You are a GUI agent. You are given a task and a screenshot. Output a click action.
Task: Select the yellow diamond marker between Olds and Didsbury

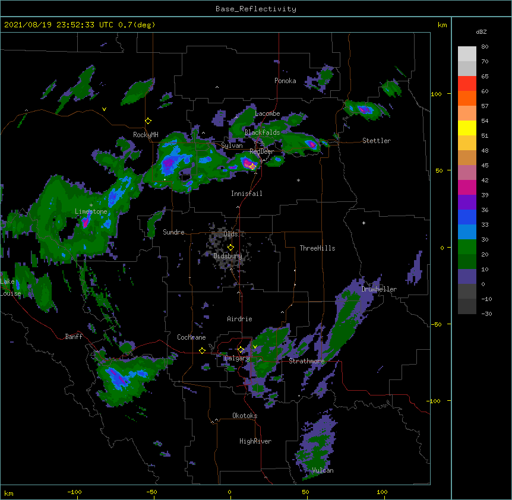pos(230,248)
